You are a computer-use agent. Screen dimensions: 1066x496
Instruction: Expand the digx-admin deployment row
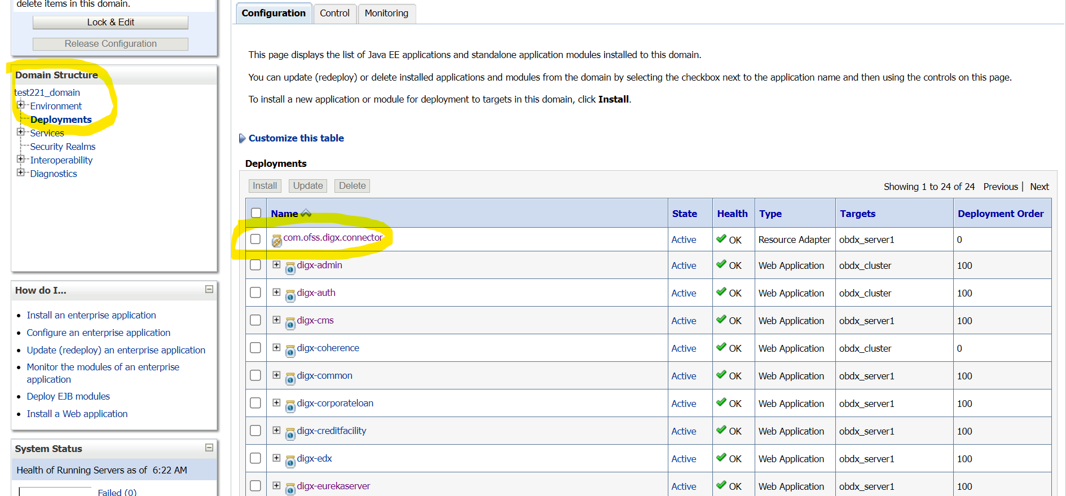click(x=276, y=264)
